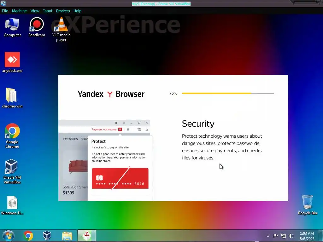The image size is (323, 242).
Task: Click the hamburger menu icon in preview
Action: [124, 123]
